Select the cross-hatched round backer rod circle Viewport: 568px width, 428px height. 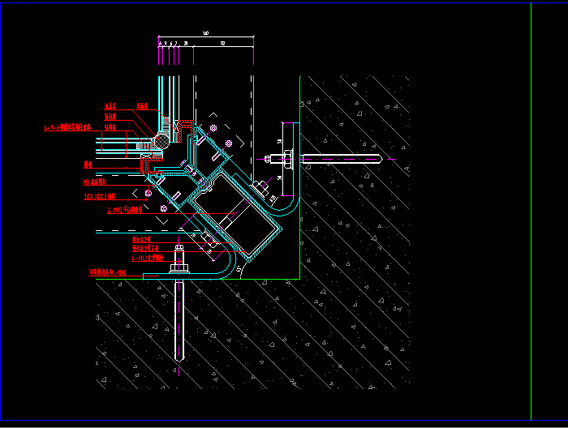(x=161, y=141)
